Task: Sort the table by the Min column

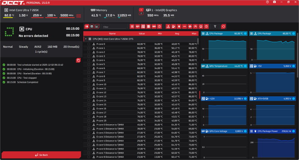Action: [160, 34]
